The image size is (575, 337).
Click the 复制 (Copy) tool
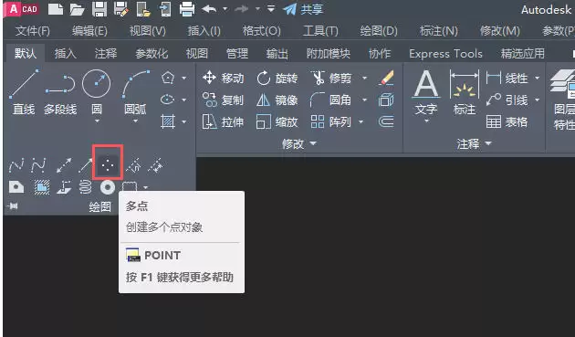pyautogui.click(x=223, y=100)
